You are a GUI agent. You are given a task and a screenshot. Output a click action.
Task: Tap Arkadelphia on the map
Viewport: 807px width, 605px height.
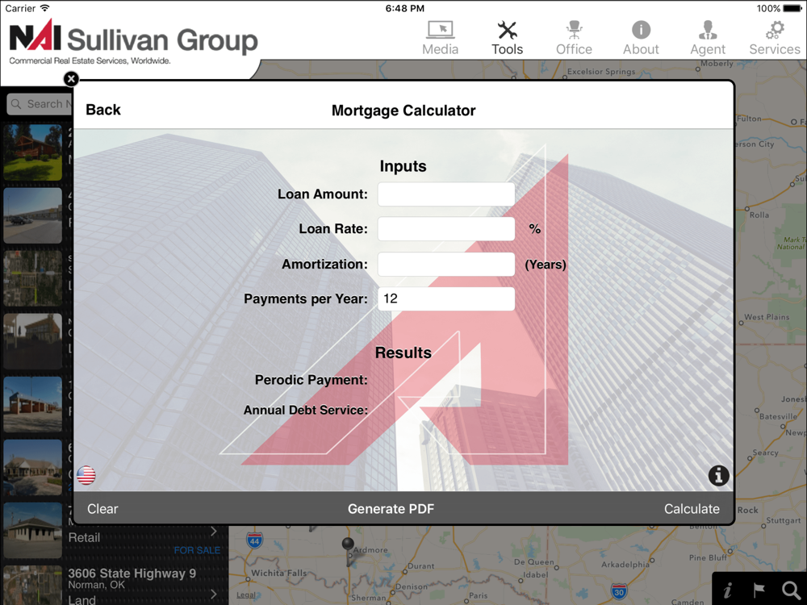pyautogui.click(x=625, y=565)
